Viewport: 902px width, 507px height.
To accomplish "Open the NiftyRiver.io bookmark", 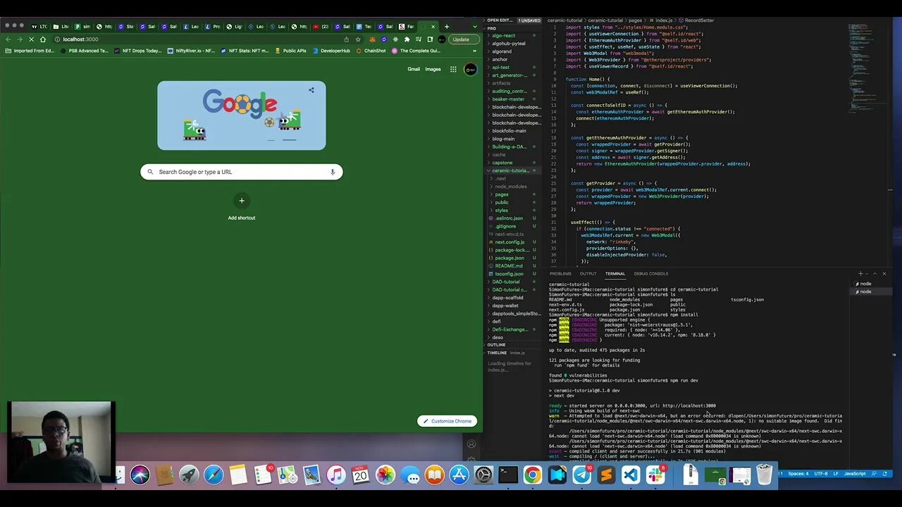I will (191, 51).
